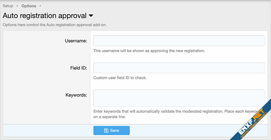Click the floppy disk icon on Save
The image size is (271, 140).
click(106, 131)
